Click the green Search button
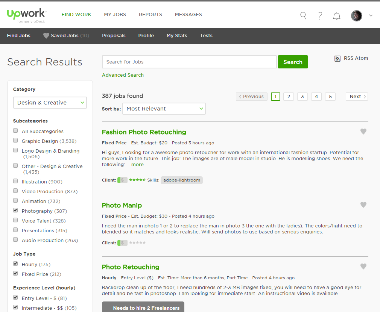Viewport: 380px width, 312px height. [293, 62]
